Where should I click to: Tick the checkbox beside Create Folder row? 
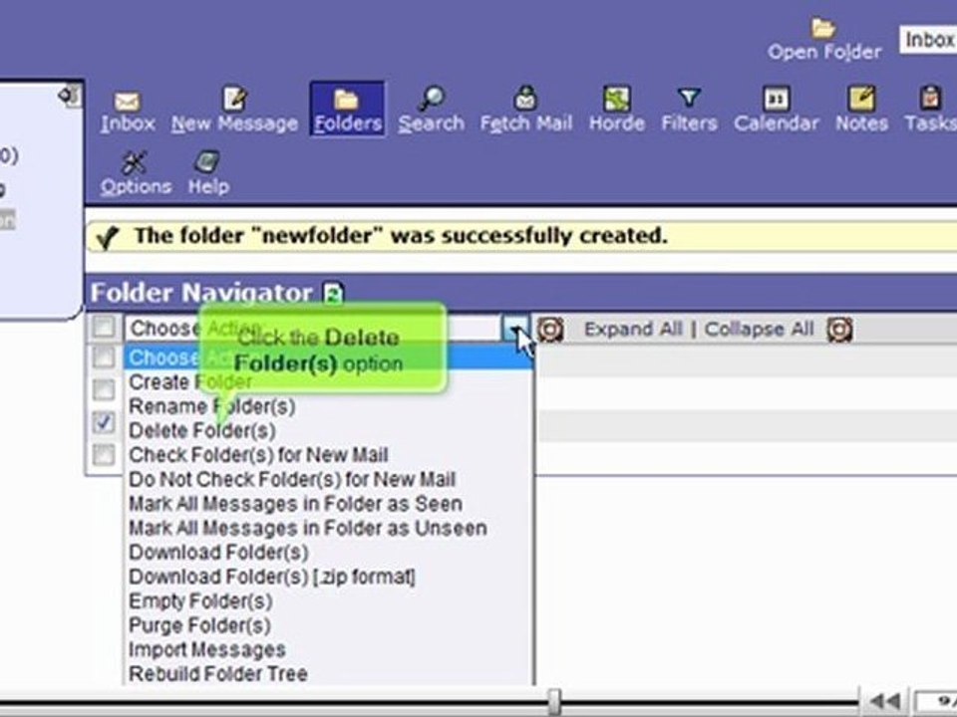[103, 389]
